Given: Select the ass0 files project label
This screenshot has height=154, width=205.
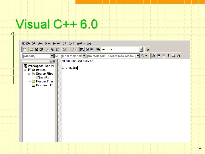Looking at the screenshot, I should (39, 70).
